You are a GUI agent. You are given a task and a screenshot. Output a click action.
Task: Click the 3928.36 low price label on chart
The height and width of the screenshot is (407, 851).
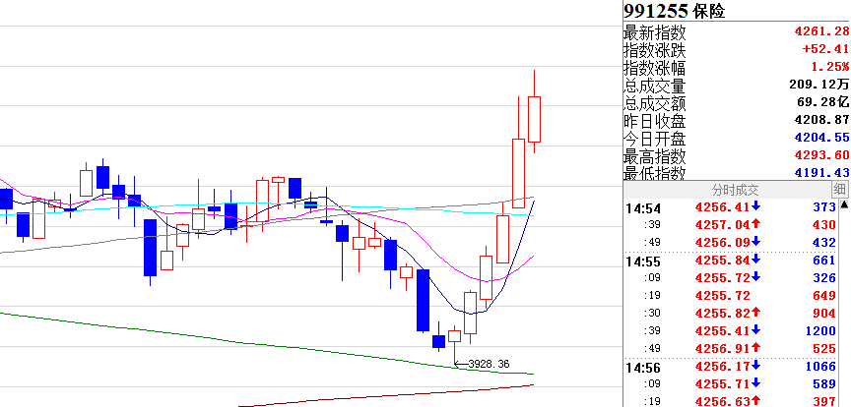489,364
